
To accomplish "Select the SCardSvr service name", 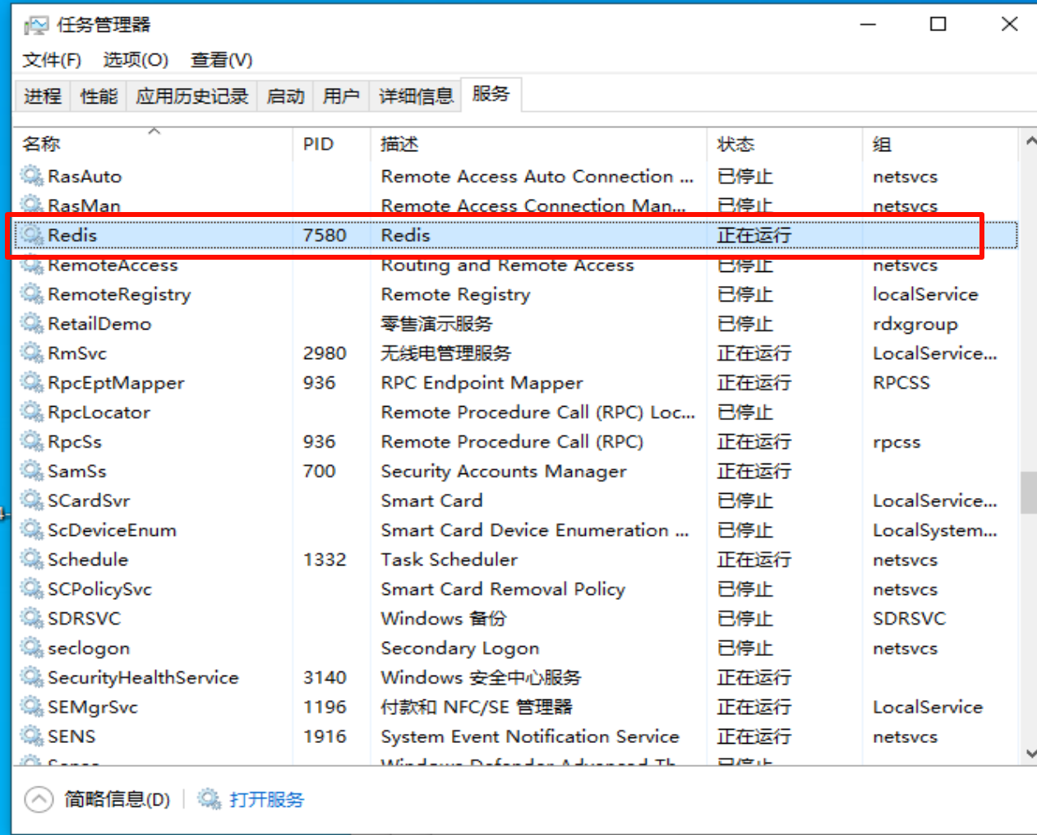I will point(89,501).
